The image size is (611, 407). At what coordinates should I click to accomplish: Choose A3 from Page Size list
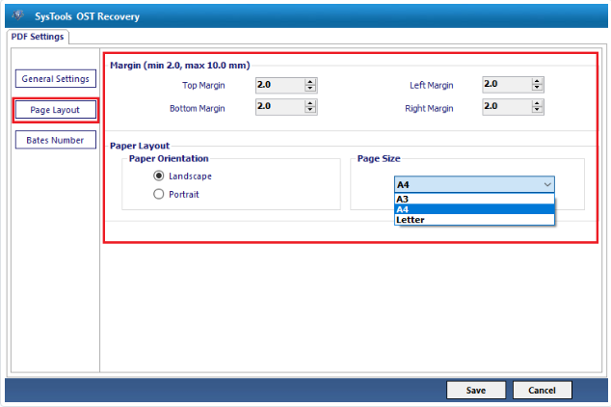tap(474, 199)
